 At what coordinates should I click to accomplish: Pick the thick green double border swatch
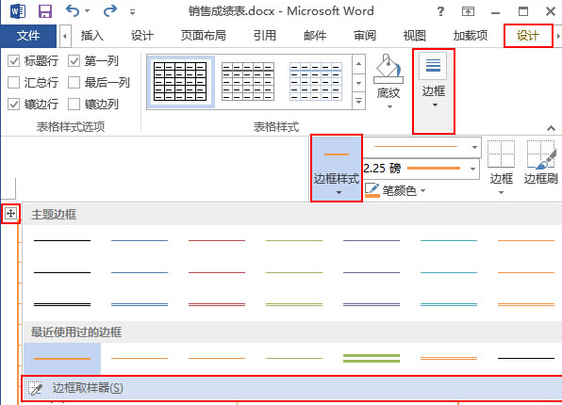[x=372, y=358]
